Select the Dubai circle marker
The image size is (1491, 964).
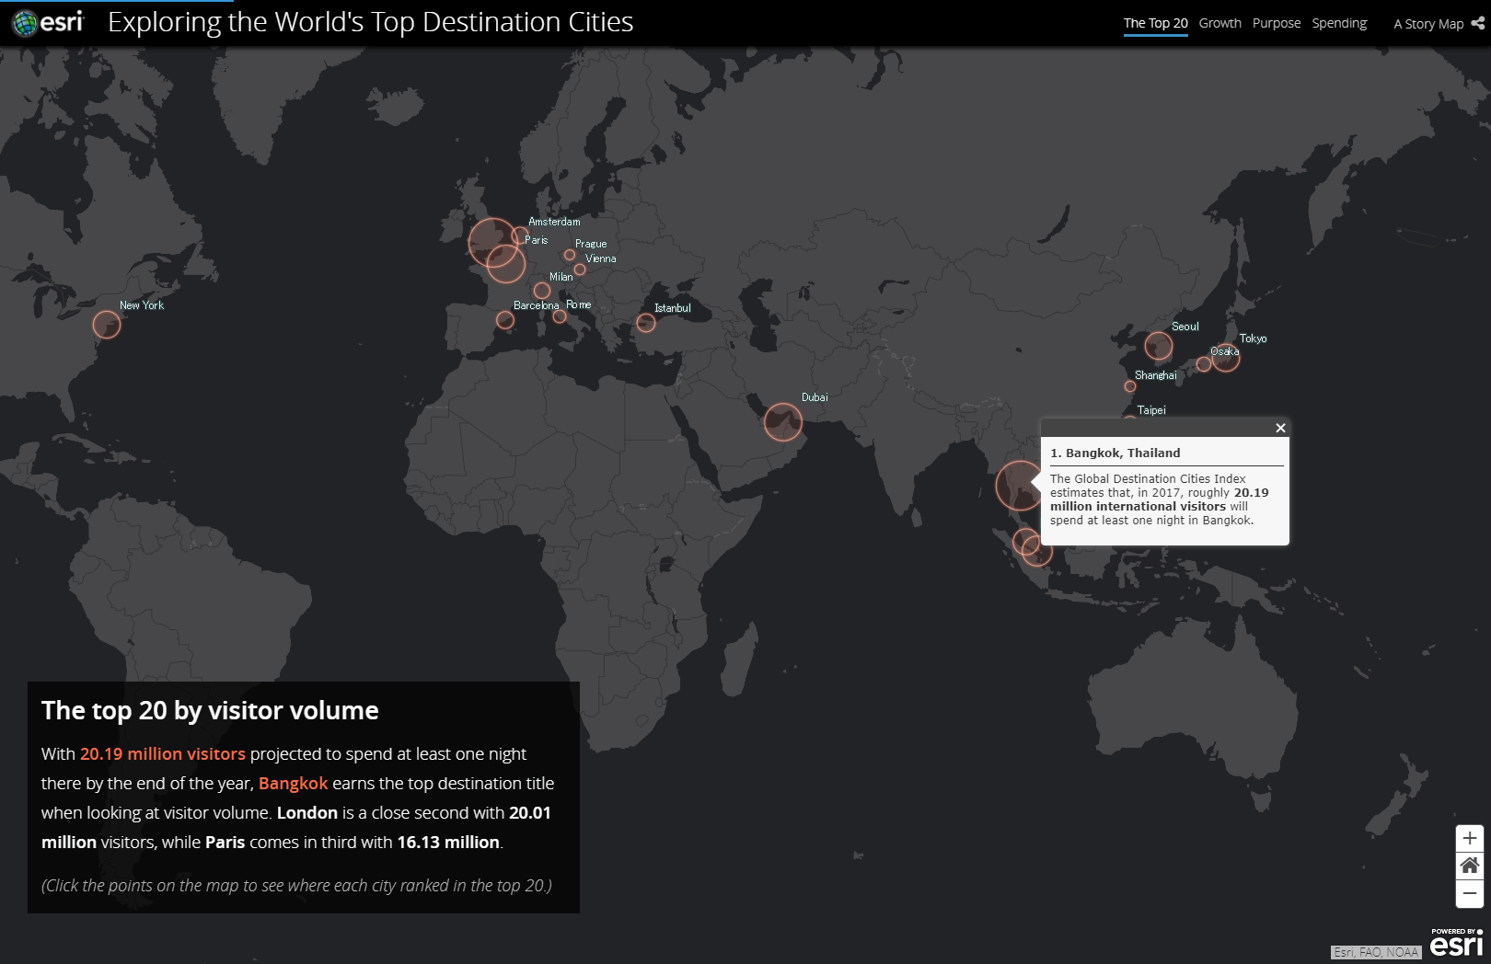pyautogui.click(x=782, y=422)
